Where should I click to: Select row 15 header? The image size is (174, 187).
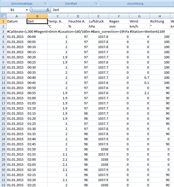3,93
